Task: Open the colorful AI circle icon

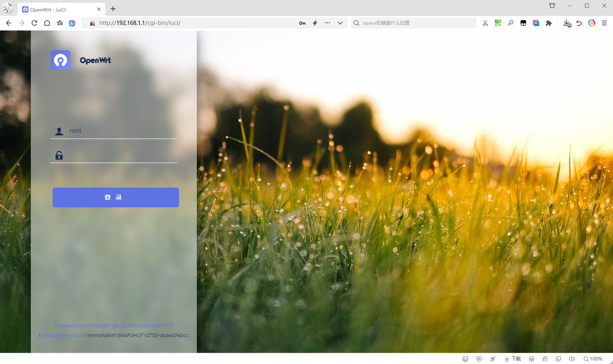Action: pos(592,23)
